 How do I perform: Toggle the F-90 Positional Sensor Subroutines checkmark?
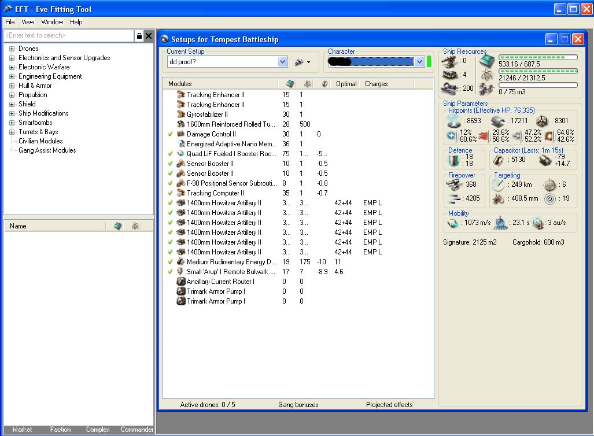point(170,183)
